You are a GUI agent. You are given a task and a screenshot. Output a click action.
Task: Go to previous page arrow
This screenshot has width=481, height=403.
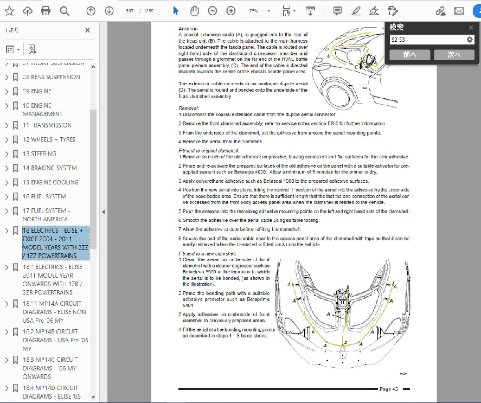click(91, 11)
